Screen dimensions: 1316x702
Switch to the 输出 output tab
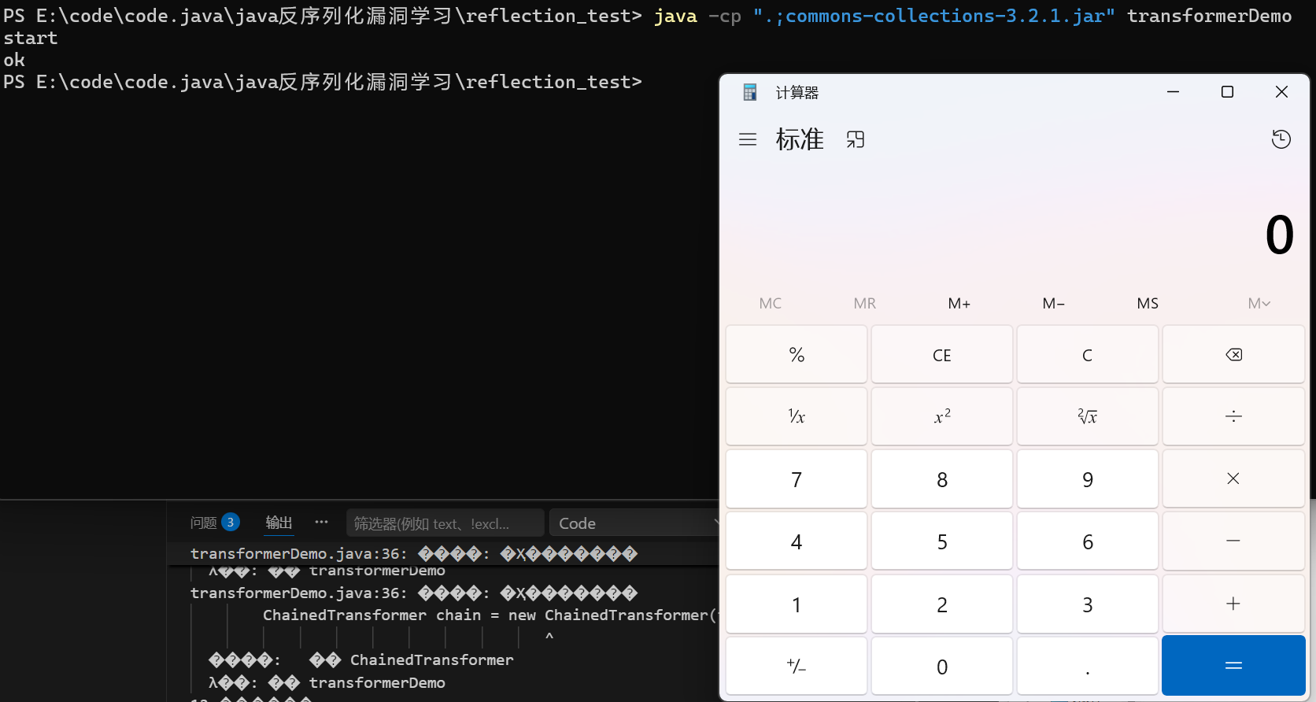coord(279,523)
